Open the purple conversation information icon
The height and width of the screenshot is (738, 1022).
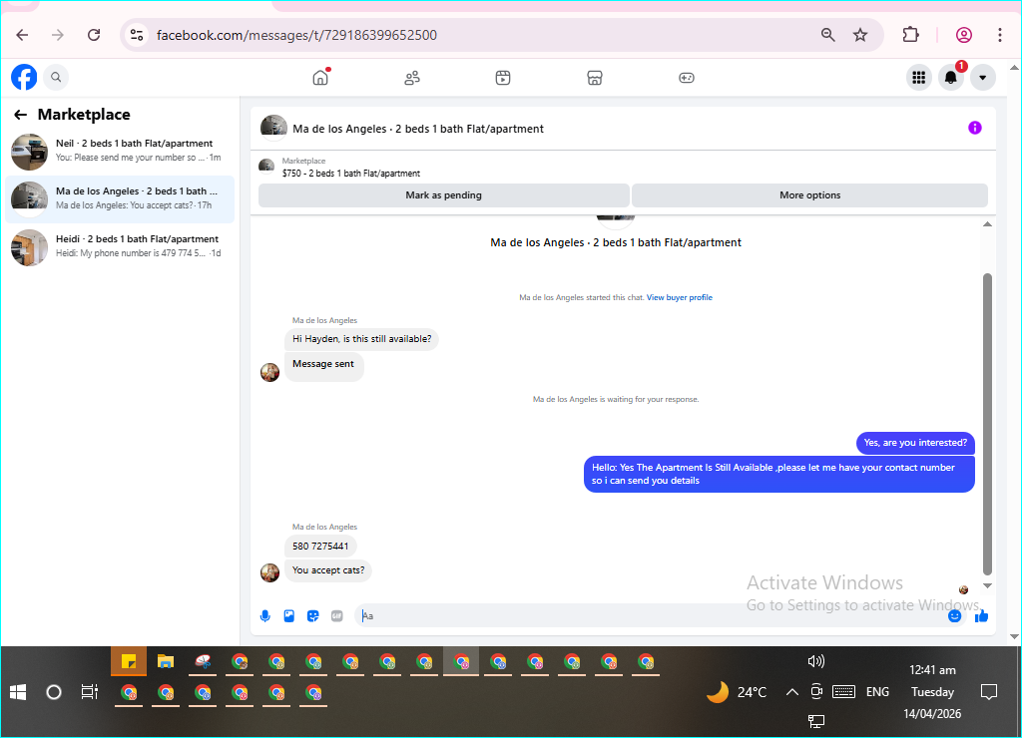[x=974, y=128]
